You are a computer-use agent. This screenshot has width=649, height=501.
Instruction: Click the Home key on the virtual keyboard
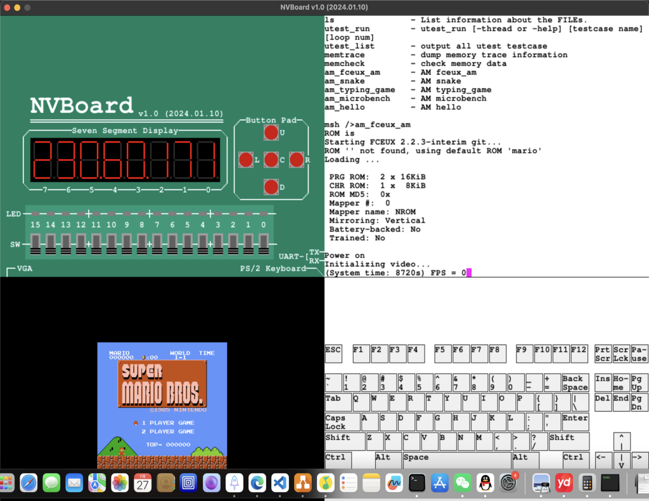621,383
